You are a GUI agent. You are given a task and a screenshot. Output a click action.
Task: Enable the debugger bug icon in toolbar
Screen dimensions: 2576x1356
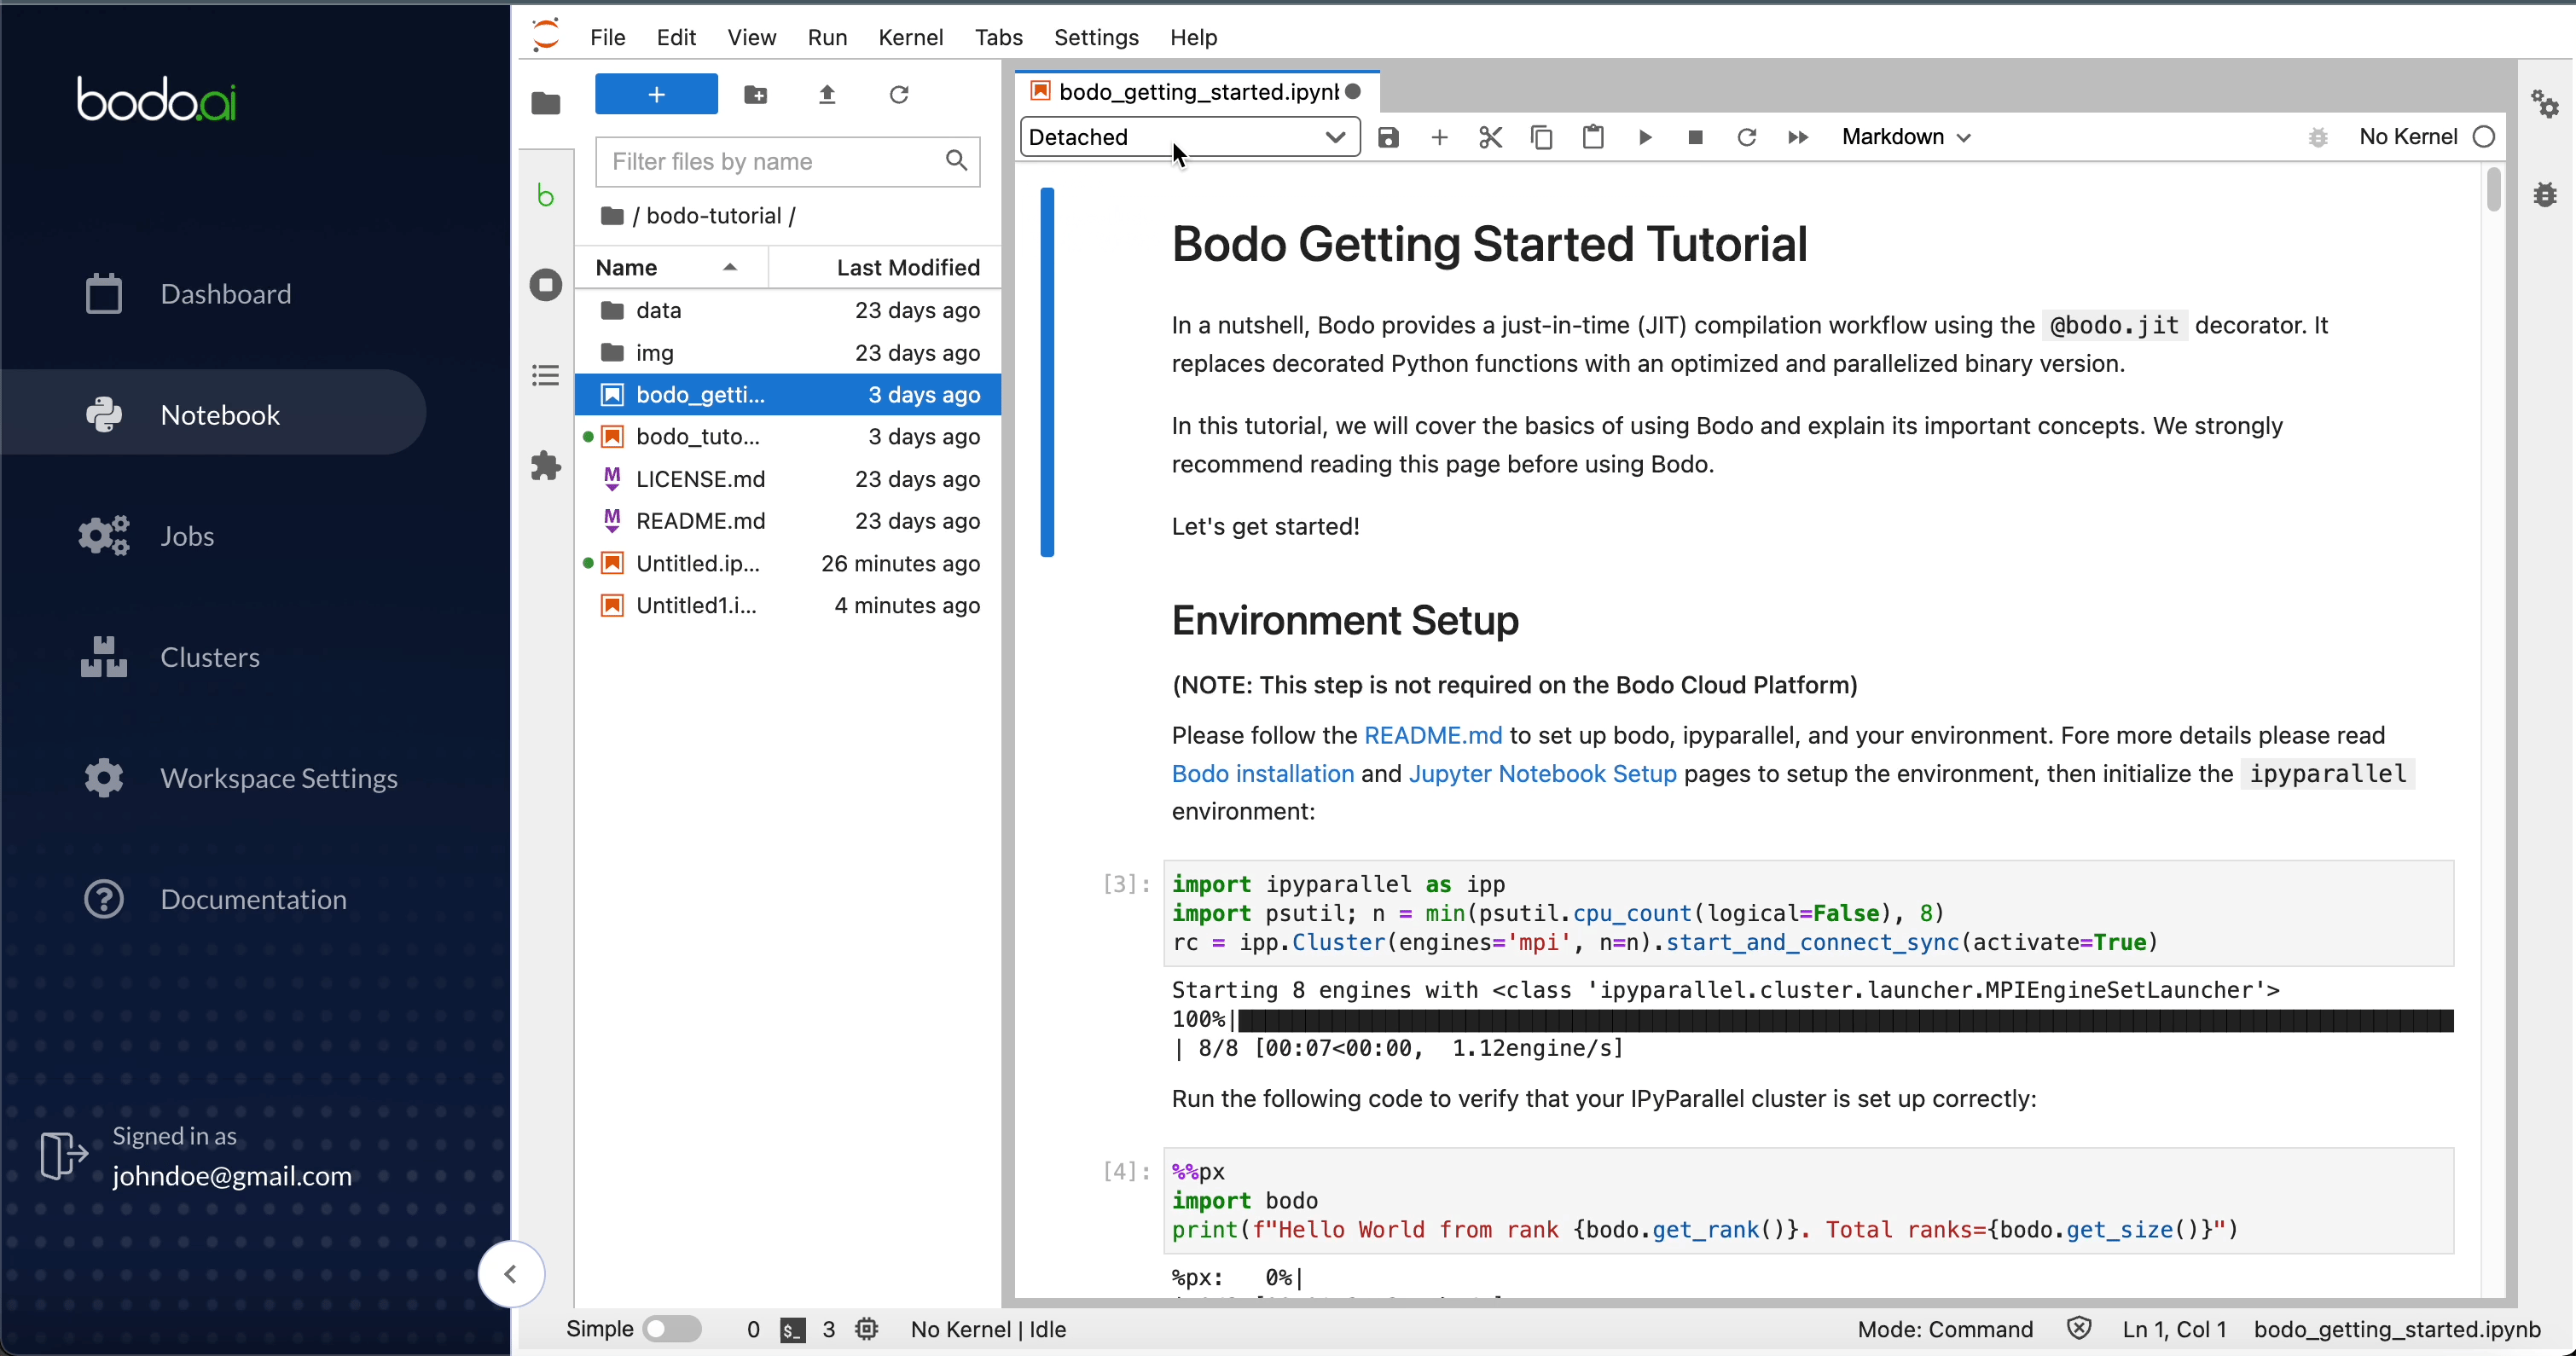click(2318, 137)
